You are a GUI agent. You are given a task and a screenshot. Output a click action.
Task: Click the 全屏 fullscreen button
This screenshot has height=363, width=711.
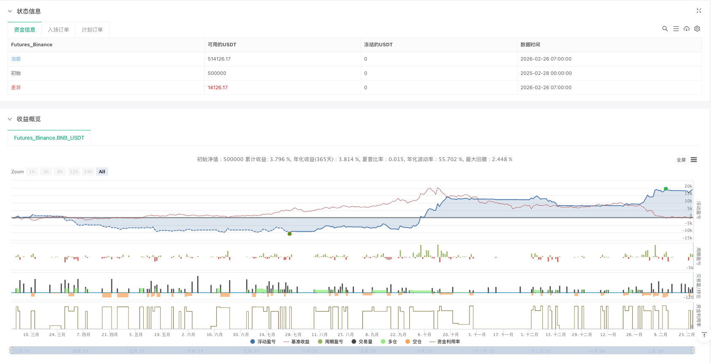click(681, 160)
